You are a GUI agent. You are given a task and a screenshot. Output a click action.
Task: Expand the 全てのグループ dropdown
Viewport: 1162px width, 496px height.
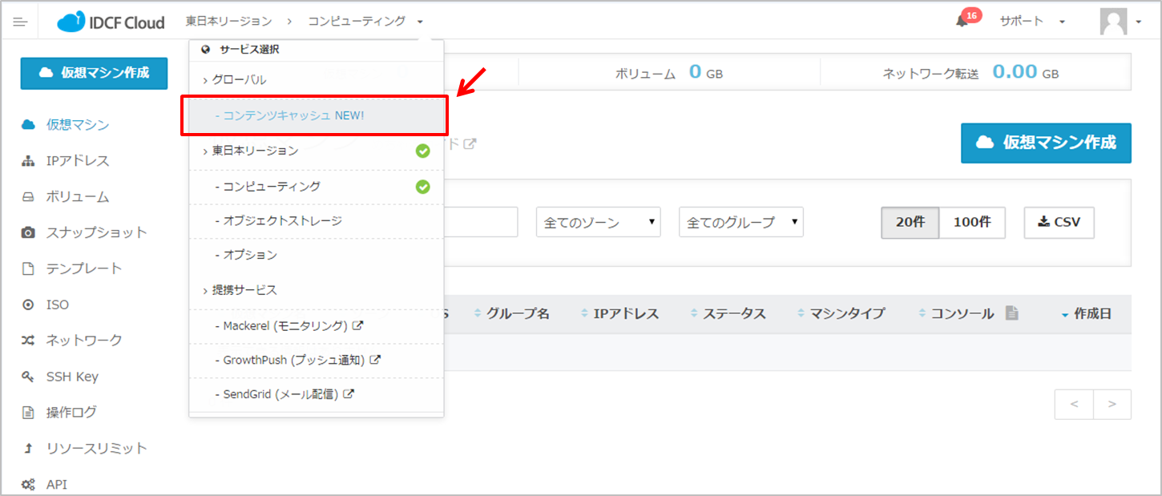point(740,222)
